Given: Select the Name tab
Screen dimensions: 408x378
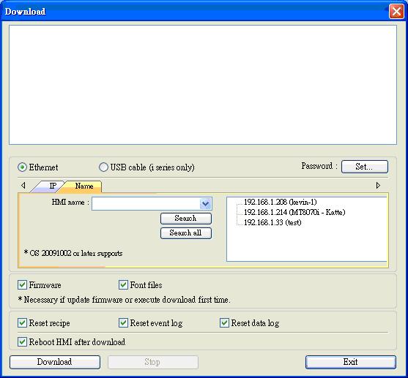Looking at the screenshot, I should [82, 186].
